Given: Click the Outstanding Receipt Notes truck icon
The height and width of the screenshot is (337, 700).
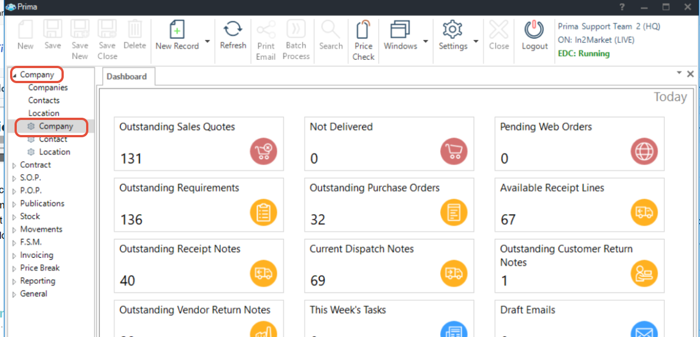Looking at the screenshot, I should pyautogui.click(x=263, y=273).
